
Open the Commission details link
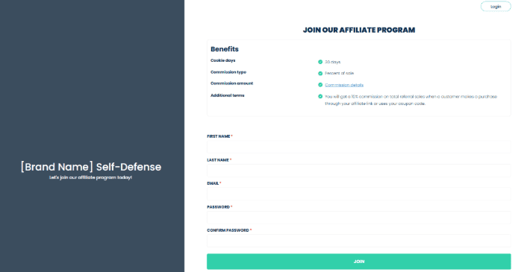344,85
